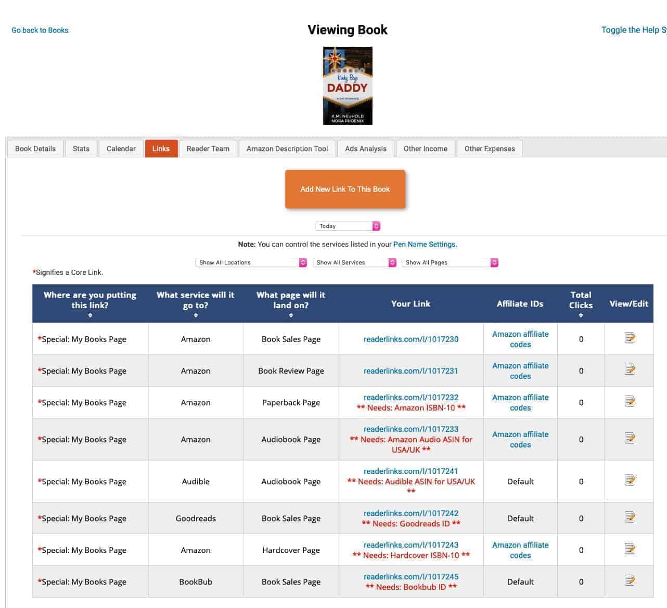This screenshot has height=608, width=667.
Task: Sort by 'What page will it land on?' arrows
Action: point(291,315)
